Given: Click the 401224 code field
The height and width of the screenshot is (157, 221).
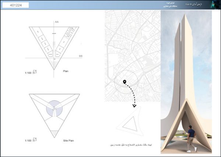Looking at the screenshot, I should pos(14,6).
